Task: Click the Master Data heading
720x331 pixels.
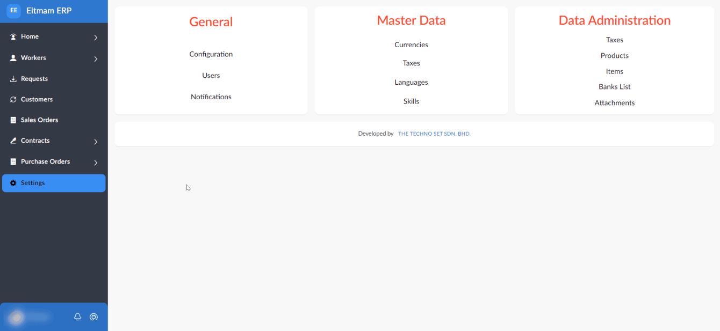Action: coord(411,20)
